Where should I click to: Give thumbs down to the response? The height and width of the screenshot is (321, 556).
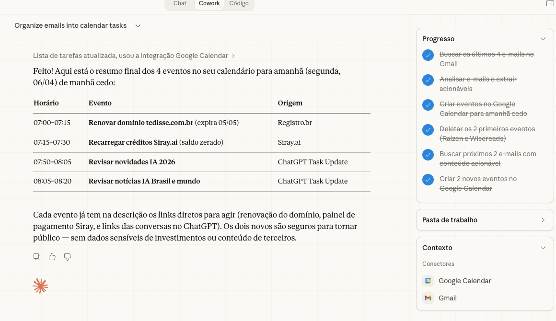click(x=68, y=257)
